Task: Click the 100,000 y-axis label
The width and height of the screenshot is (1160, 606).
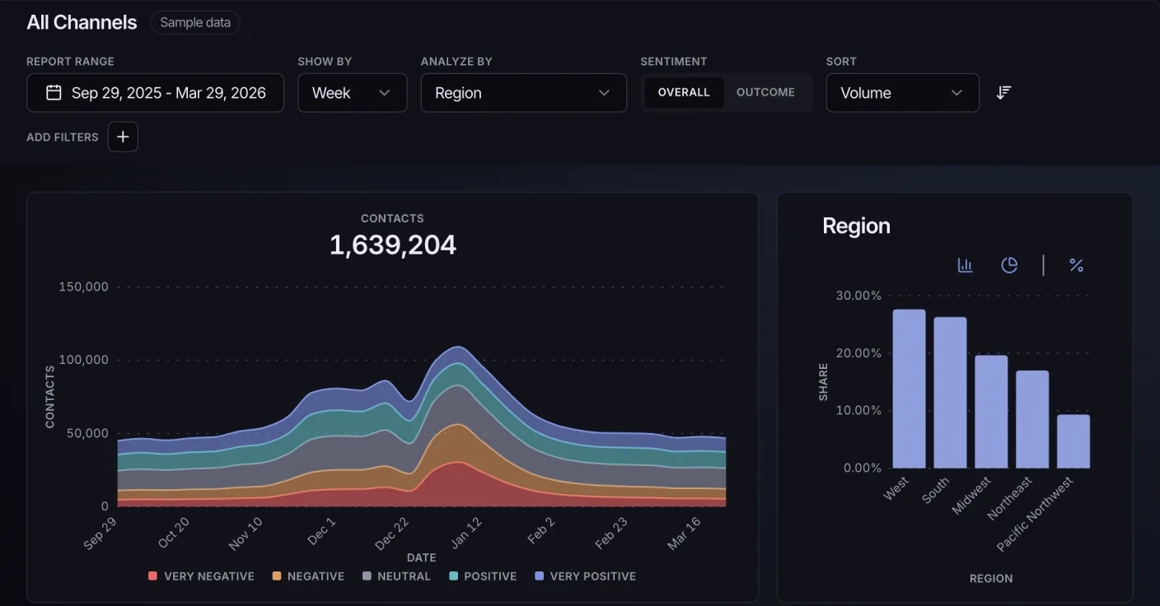Action: [x=83, y=360]
